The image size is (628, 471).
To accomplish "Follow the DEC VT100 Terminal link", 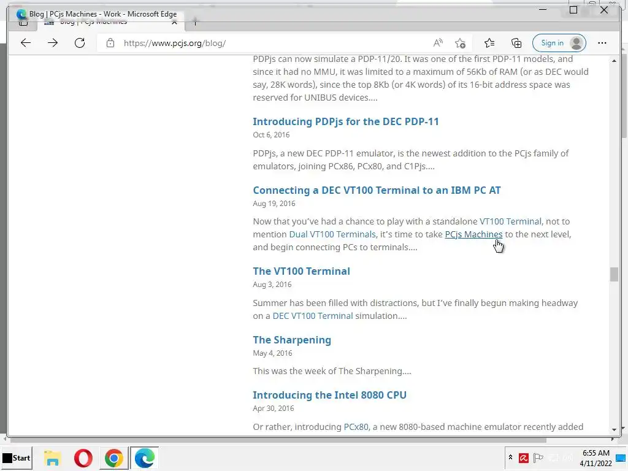I will tap(313, 316).
